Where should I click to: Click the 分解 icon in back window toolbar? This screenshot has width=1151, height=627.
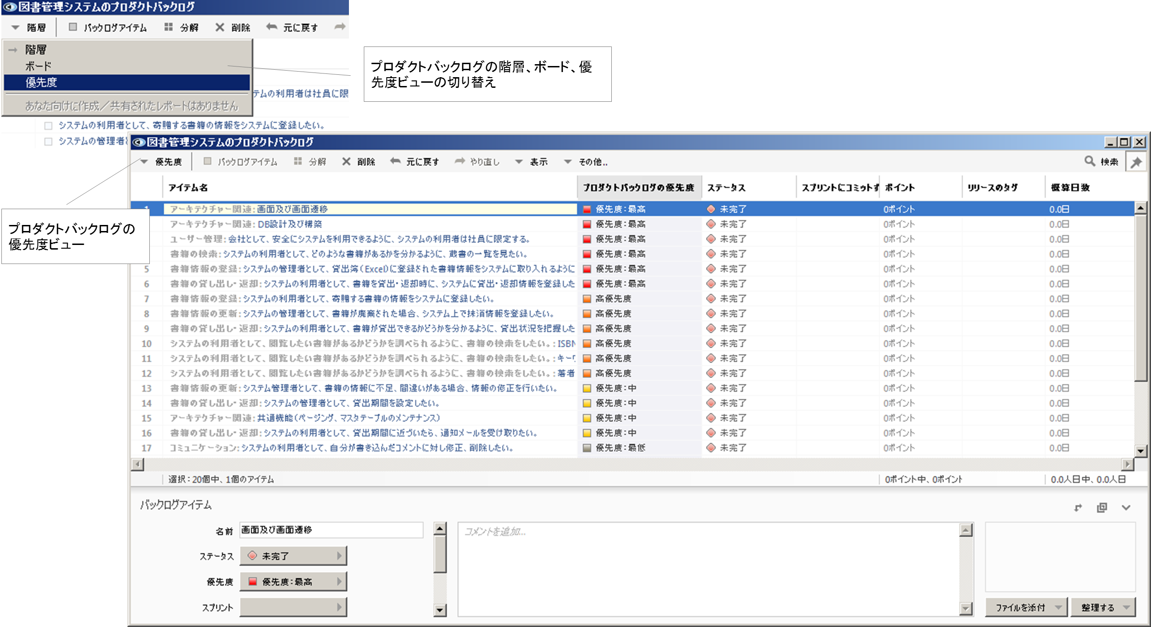(168, 27)
